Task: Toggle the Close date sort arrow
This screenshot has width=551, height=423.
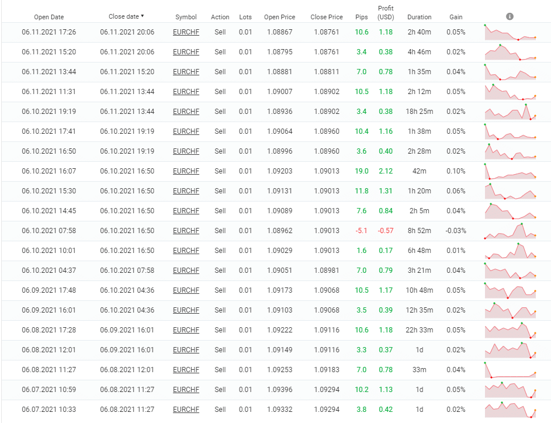Action: (143, 16)
